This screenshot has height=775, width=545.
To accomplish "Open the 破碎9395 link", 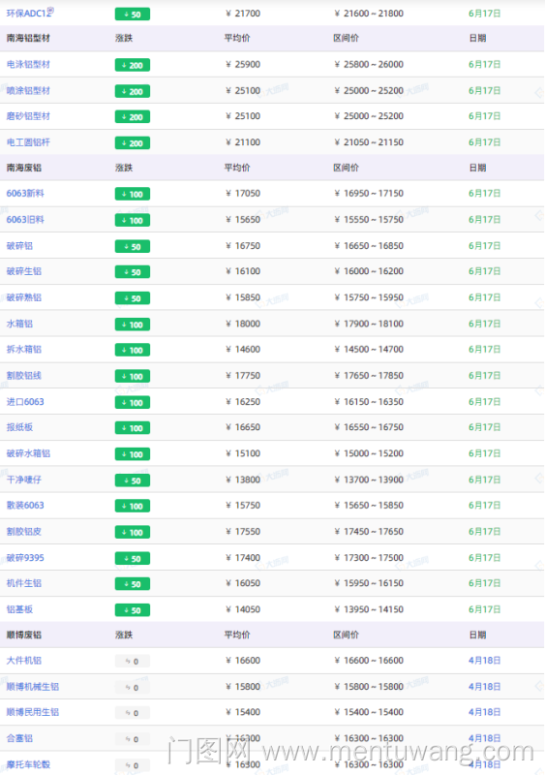I will 25,558.
